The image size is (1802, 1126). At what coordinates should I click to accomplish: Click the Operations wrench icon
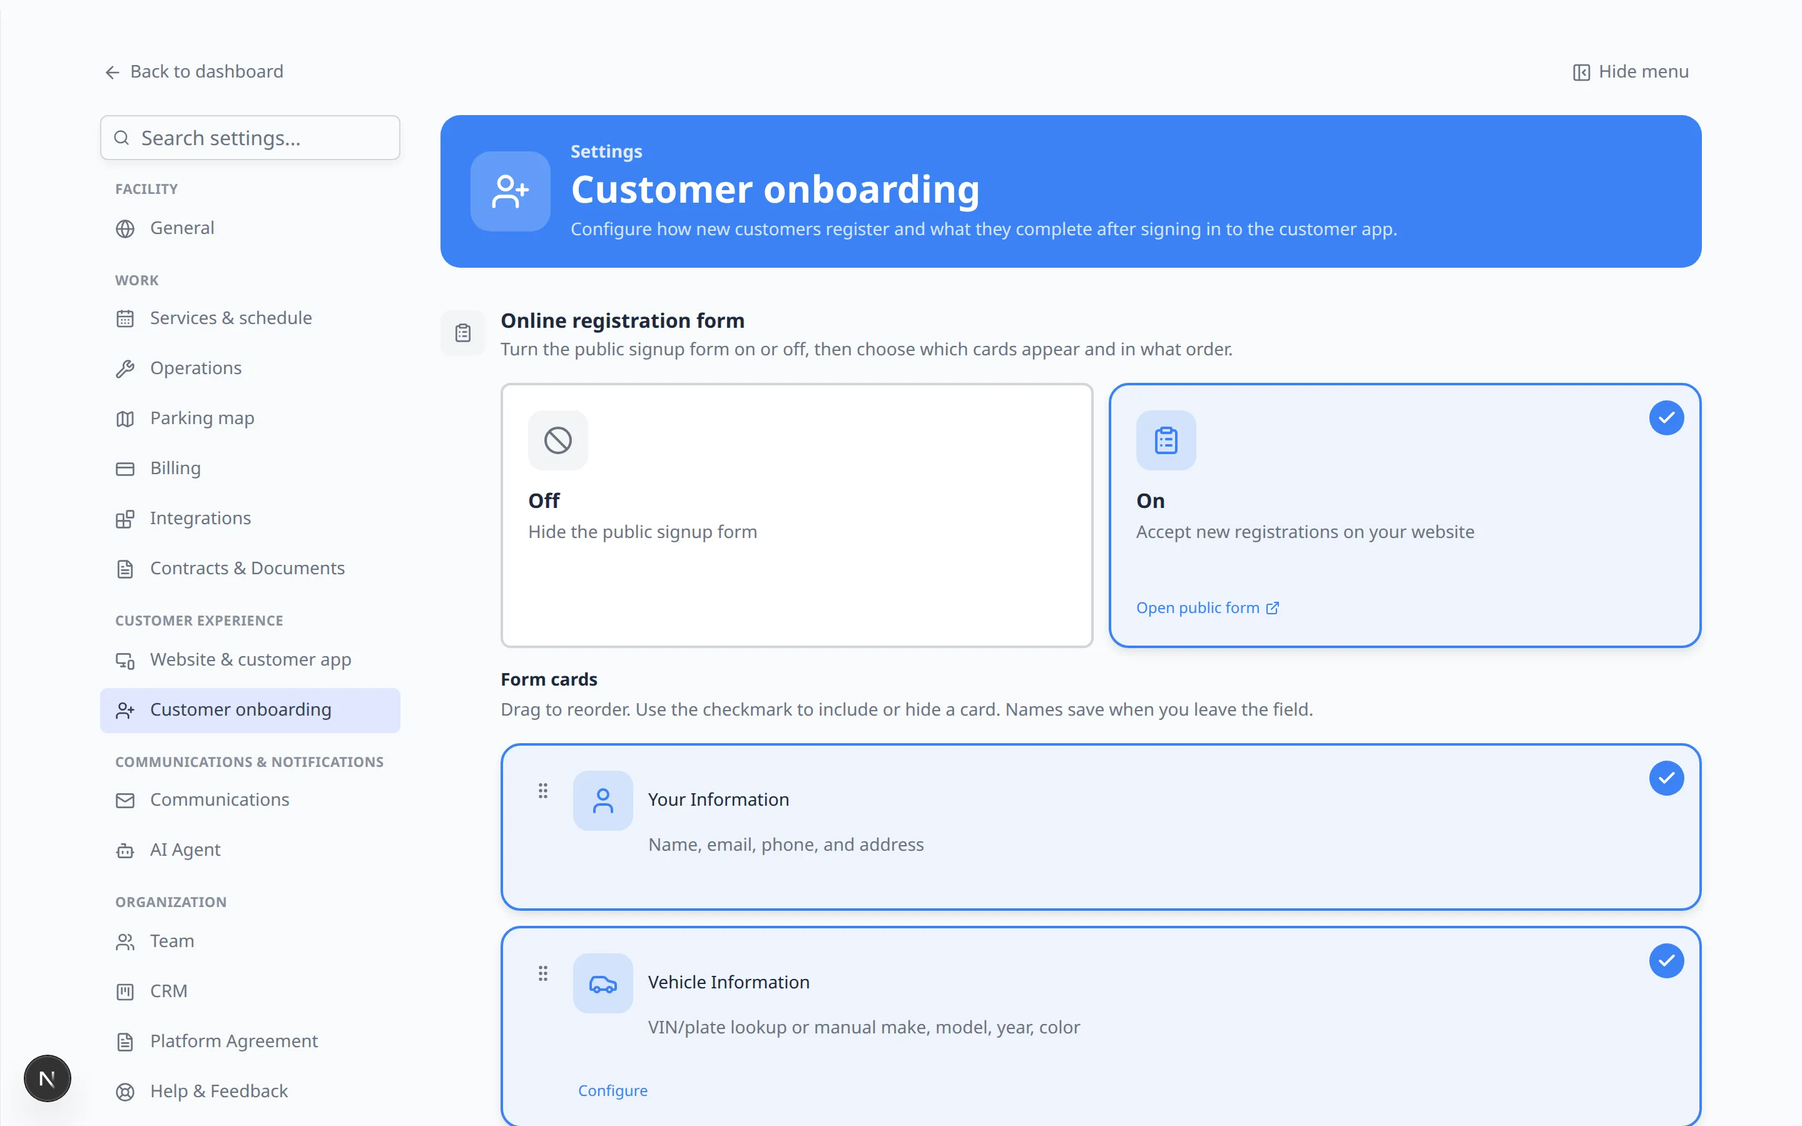[125, 368]
